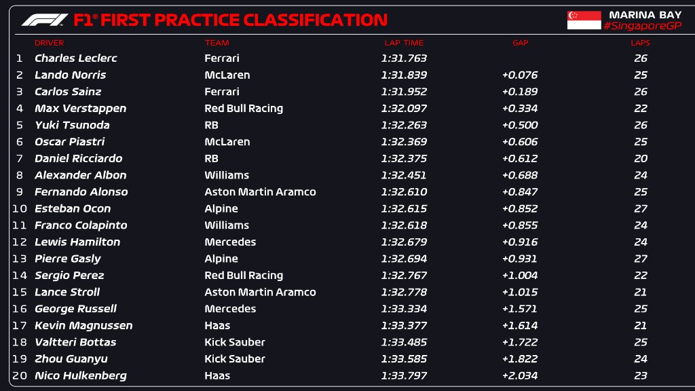The height and width of the screenshot is (391, 695).
Task: Click Nico Hulkenberg's lap time 1:33.797
Action: pos(404,375)
